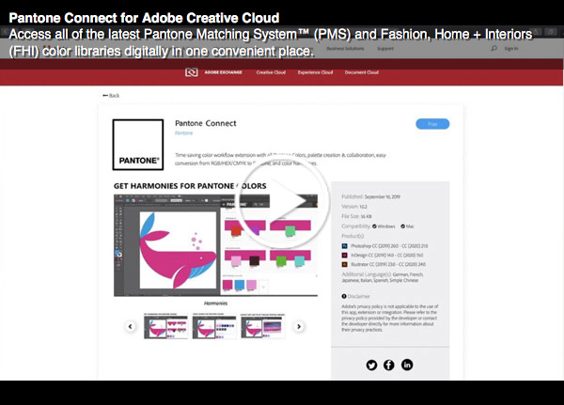Screen dimensions: 564x405
Task: Click the Pantone Connect title text
Action: coord(206,123)
